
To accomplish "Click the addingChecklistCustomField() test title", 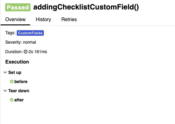I will coord(86,7).
